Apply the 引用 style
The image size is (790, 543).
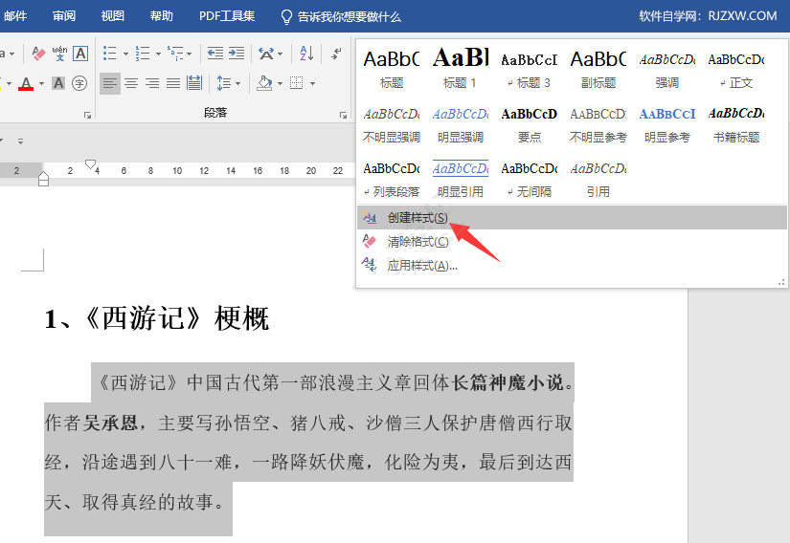pos(598,179)
